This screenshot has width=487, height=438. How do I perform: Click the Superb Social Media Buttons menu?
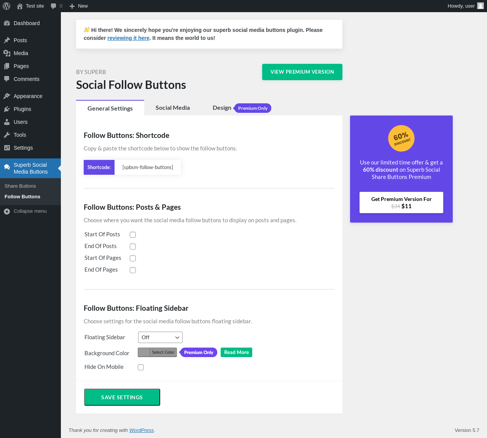pyautogui.click(x=30, y=168)
